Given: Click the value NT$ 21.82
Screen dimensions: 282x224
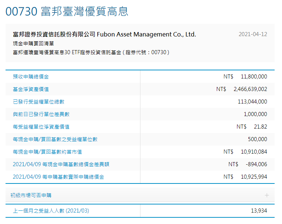Looking at the screenshot, I should click(x=252, y=127).
